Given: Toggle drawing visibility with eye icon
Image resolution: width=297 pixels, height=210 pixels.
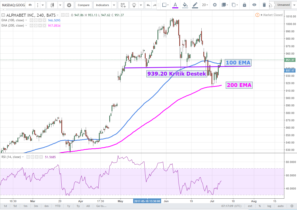Looking at the screenshot, I should click(x=254, y=5).
